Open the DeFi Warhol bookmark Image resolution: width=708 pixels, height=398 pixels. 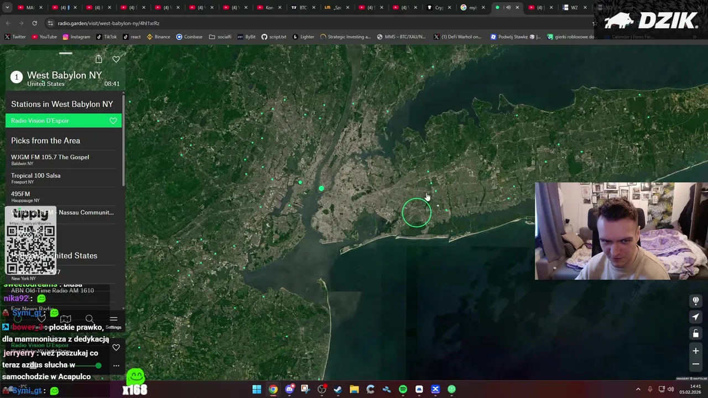coord(457,37)
